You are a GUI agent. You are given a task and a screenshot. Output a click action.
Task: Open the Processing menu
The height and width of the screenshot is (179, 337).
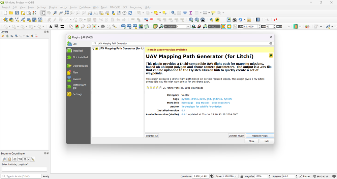pyautogui.click(x=136, y=7)
